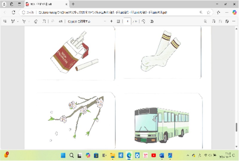This screenshot has height=161, width=239.
Task: Open find in PDF search icon
Action: pos(205,21)
